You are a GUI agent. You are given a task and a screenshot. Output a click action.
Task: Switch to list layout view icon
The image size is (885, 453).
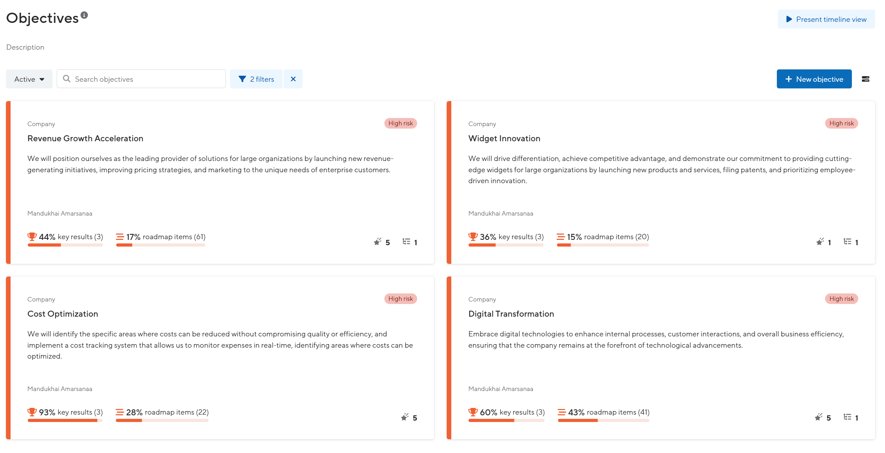point(865,79)
